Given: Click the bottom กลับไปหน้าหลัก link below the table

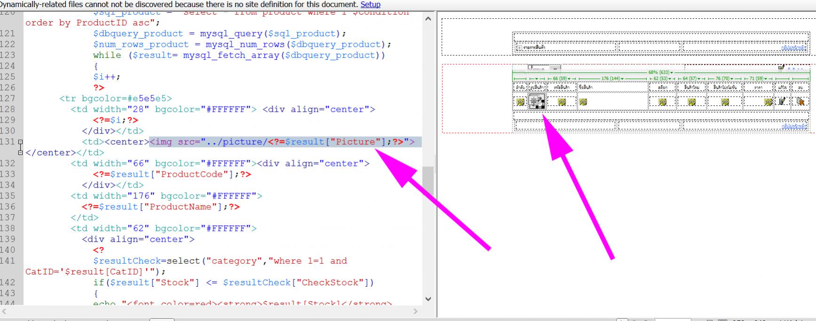Looking at the screenshot, I should pos(794,126).
